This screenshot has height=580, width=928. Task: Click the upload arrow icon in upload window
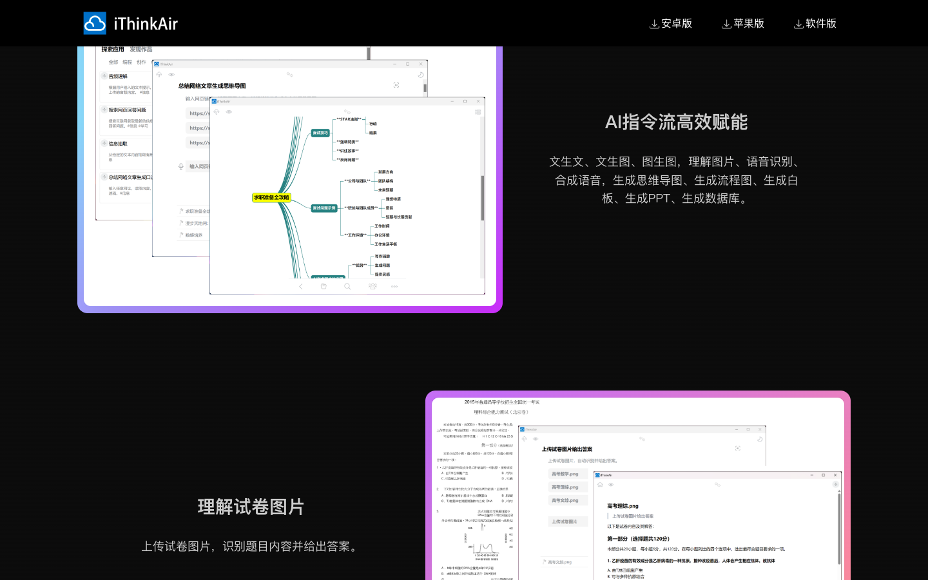click(524, 439)
